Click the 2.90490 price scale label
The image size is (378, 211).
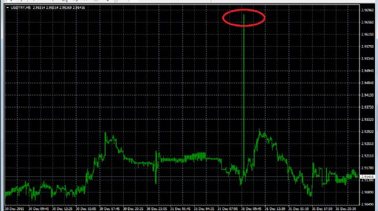pyautogui.click(x=368, y=204)
